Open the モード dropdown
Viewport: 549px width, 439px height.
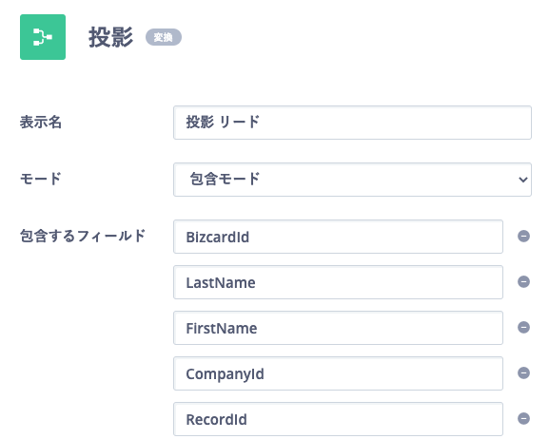pyautogui.click(x=352, y=180)
